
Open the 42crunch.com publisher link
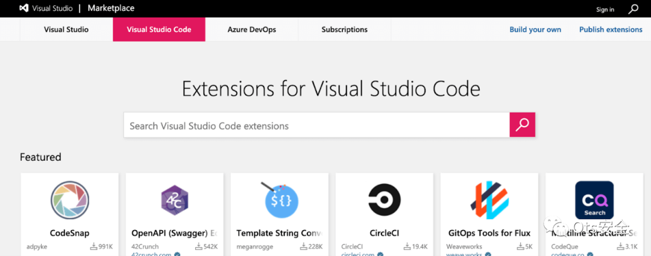pos(152,254)
